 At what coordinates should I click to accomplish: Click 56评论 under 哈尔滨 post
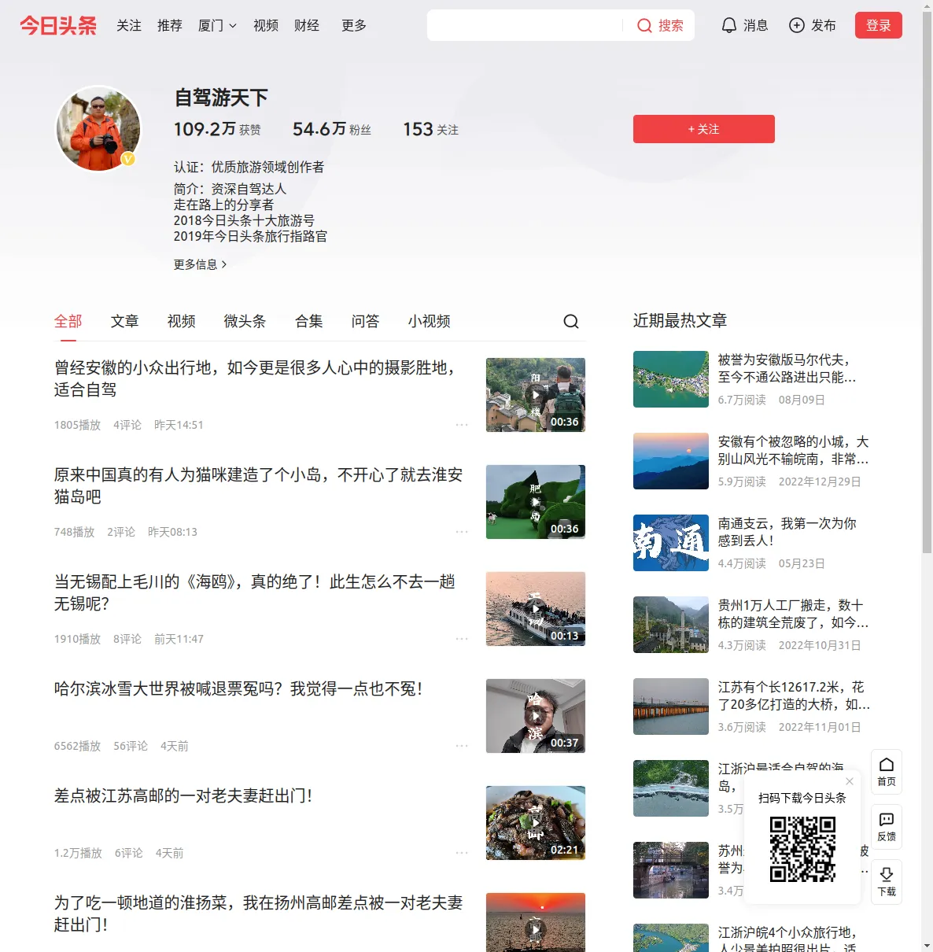(x=131, y=746)
